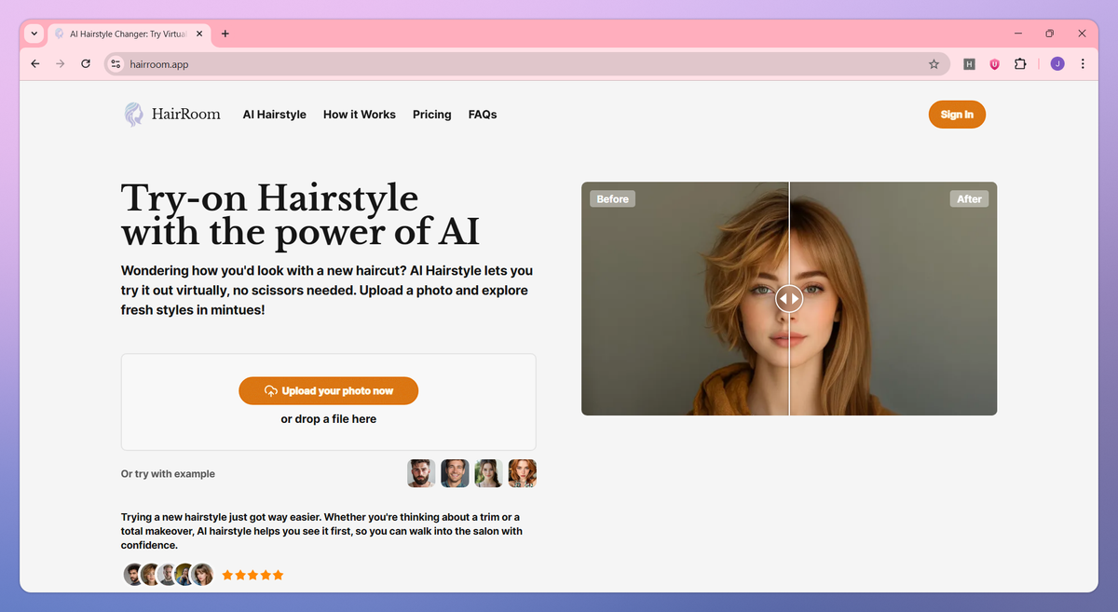Open the FAQs menu item

click(483, 115)
